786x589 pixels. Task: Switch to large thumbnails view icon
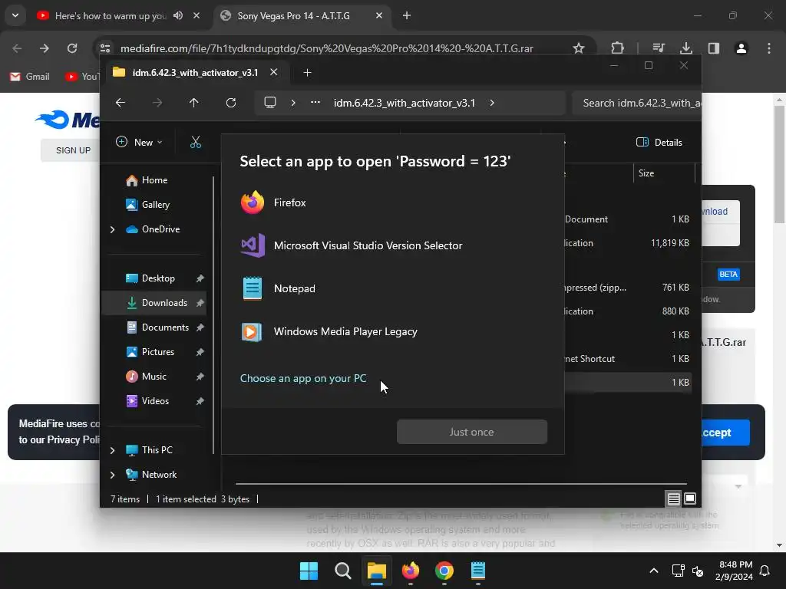[x=690, y=499]
